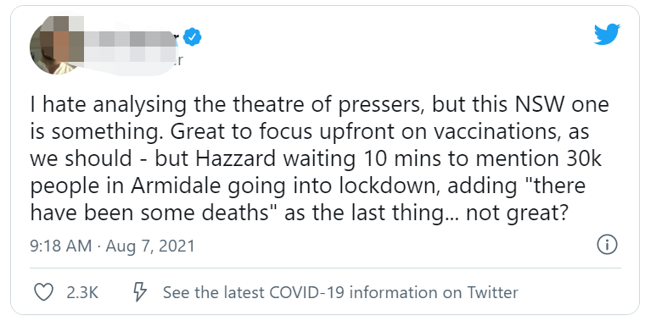This screenshot has height=321, width=662.
Task: Click the 2.3K likes count
Action: coord(82,292)
